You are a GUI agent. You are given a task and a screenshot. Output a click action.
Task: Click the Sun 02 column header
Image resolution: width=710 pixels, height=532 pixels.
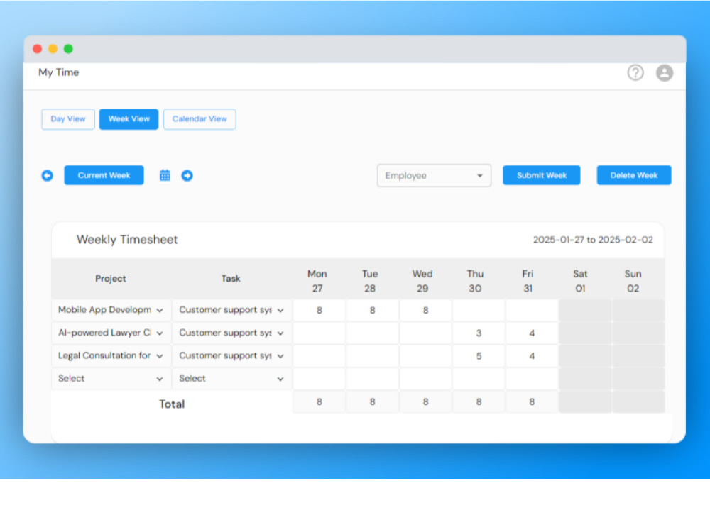click(x=633, y=281)
